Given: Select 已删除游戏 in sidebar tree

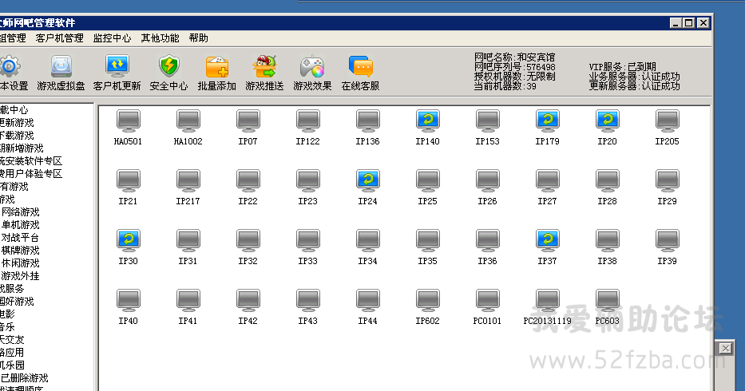Looking at the screenshot, I should (x=25, y=378).
